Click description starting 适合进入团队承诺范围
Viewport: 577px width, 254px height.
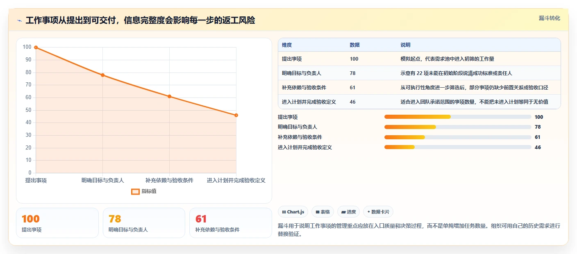(474, 102)
